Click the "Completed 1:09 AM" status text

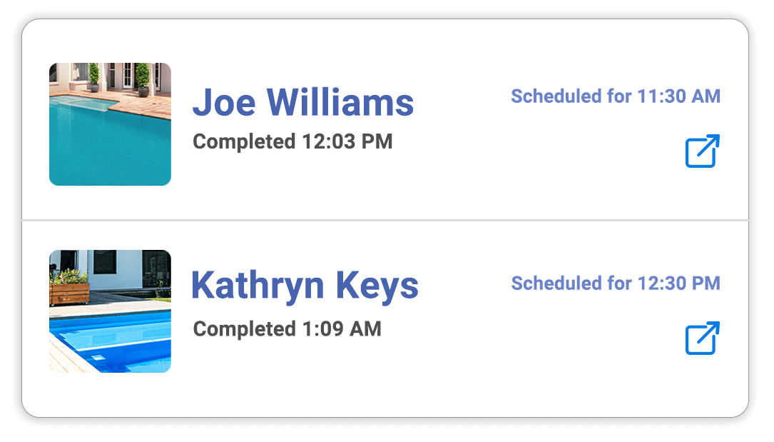(x=287, y=328)
